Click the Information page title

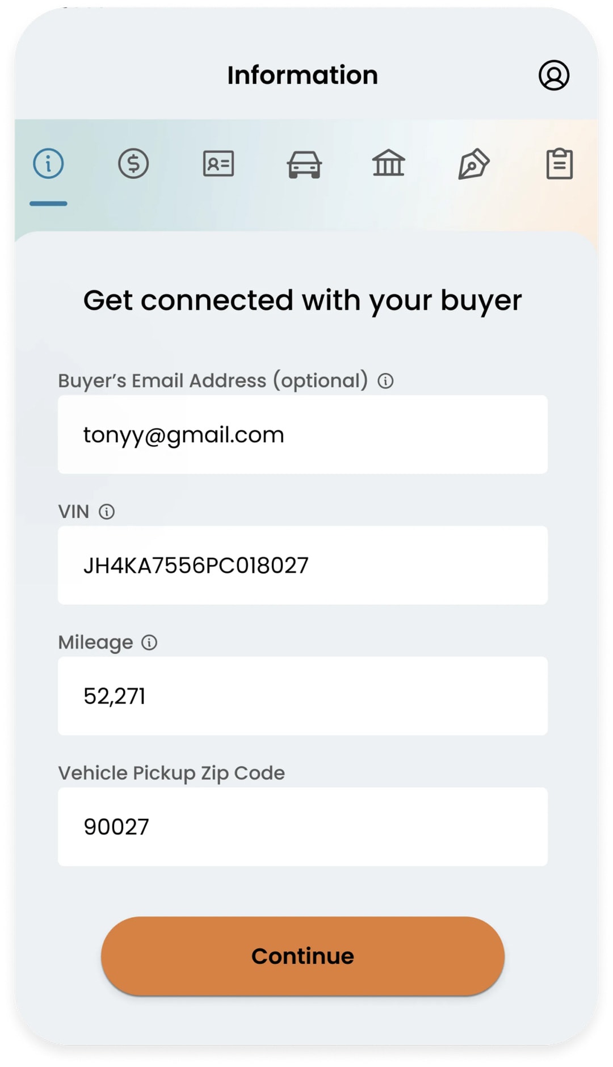point(303,75)
